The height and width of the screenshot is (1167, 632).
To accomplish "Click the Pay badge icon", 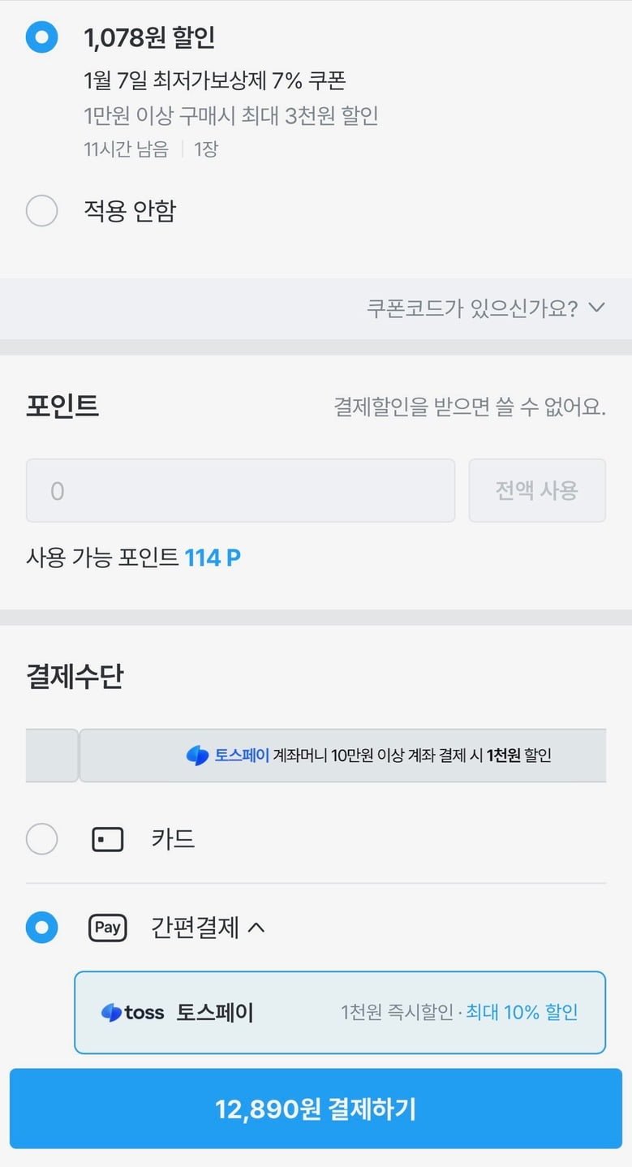I will [x=107, y=928].
